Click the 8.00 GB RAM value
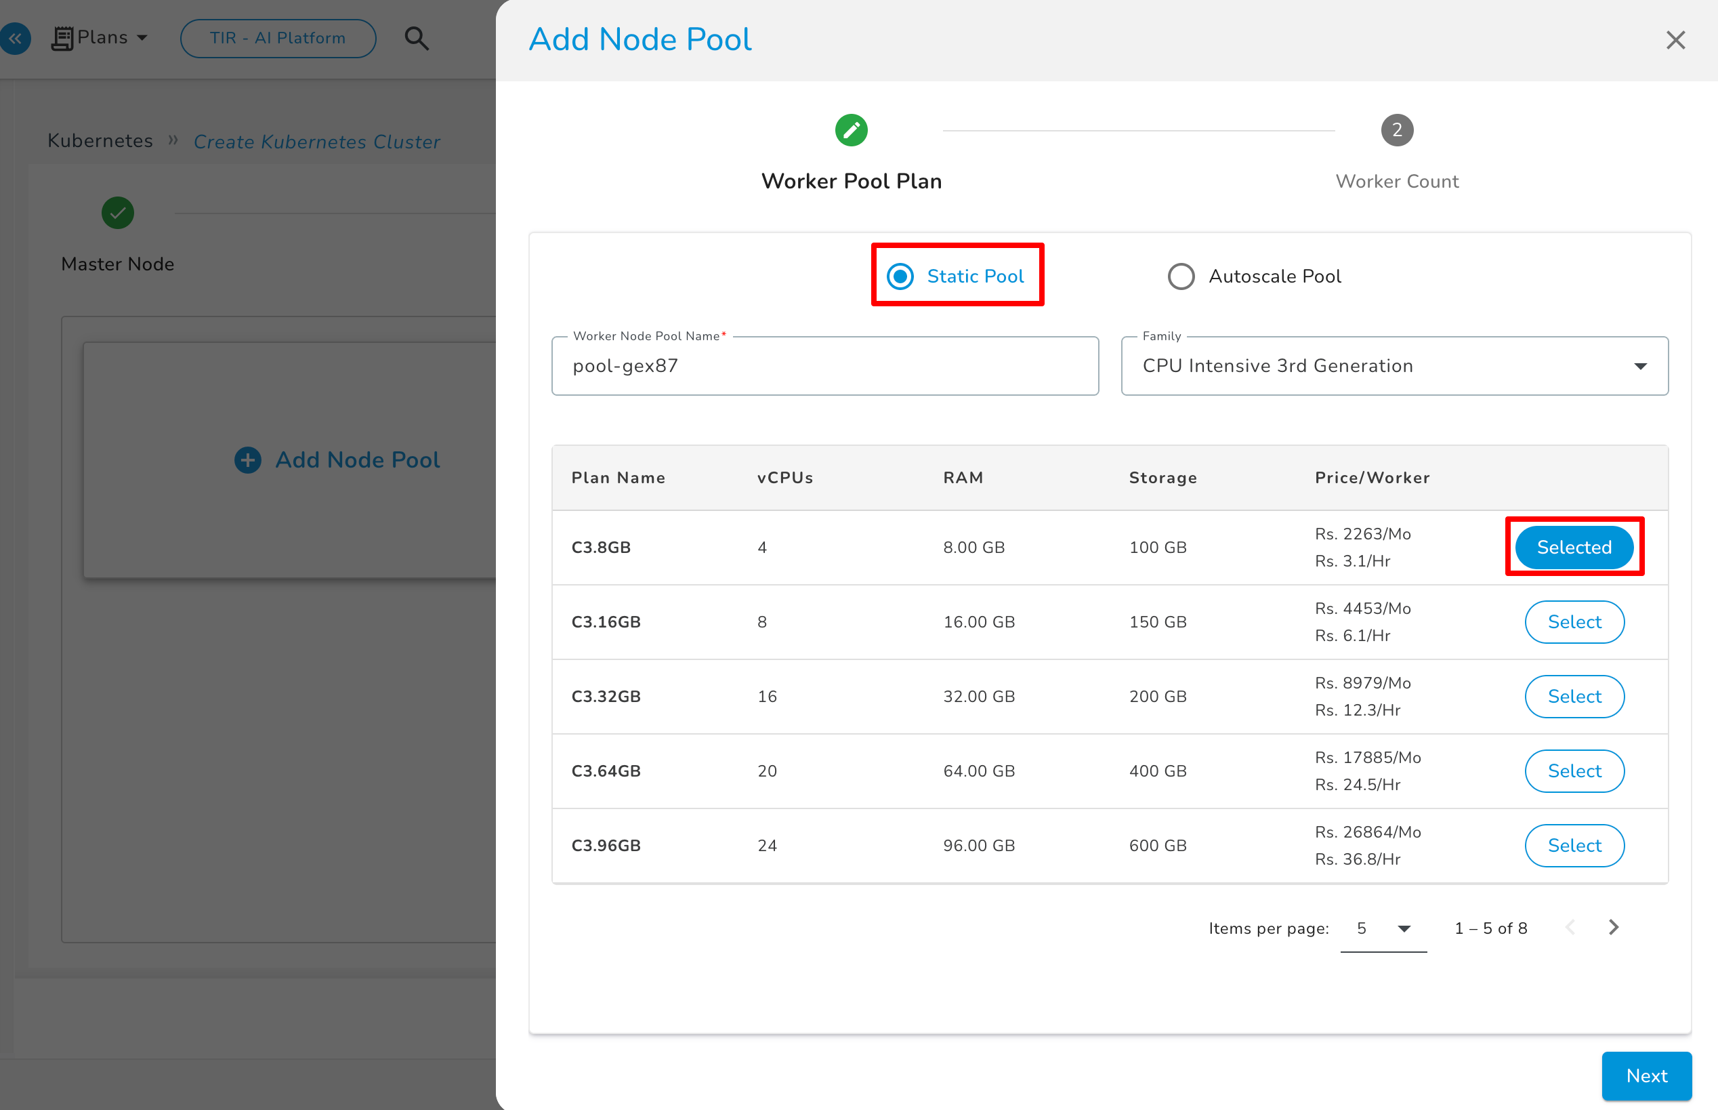The width and height of the screenshot is (1718, 1110). [x=974, y=547]
